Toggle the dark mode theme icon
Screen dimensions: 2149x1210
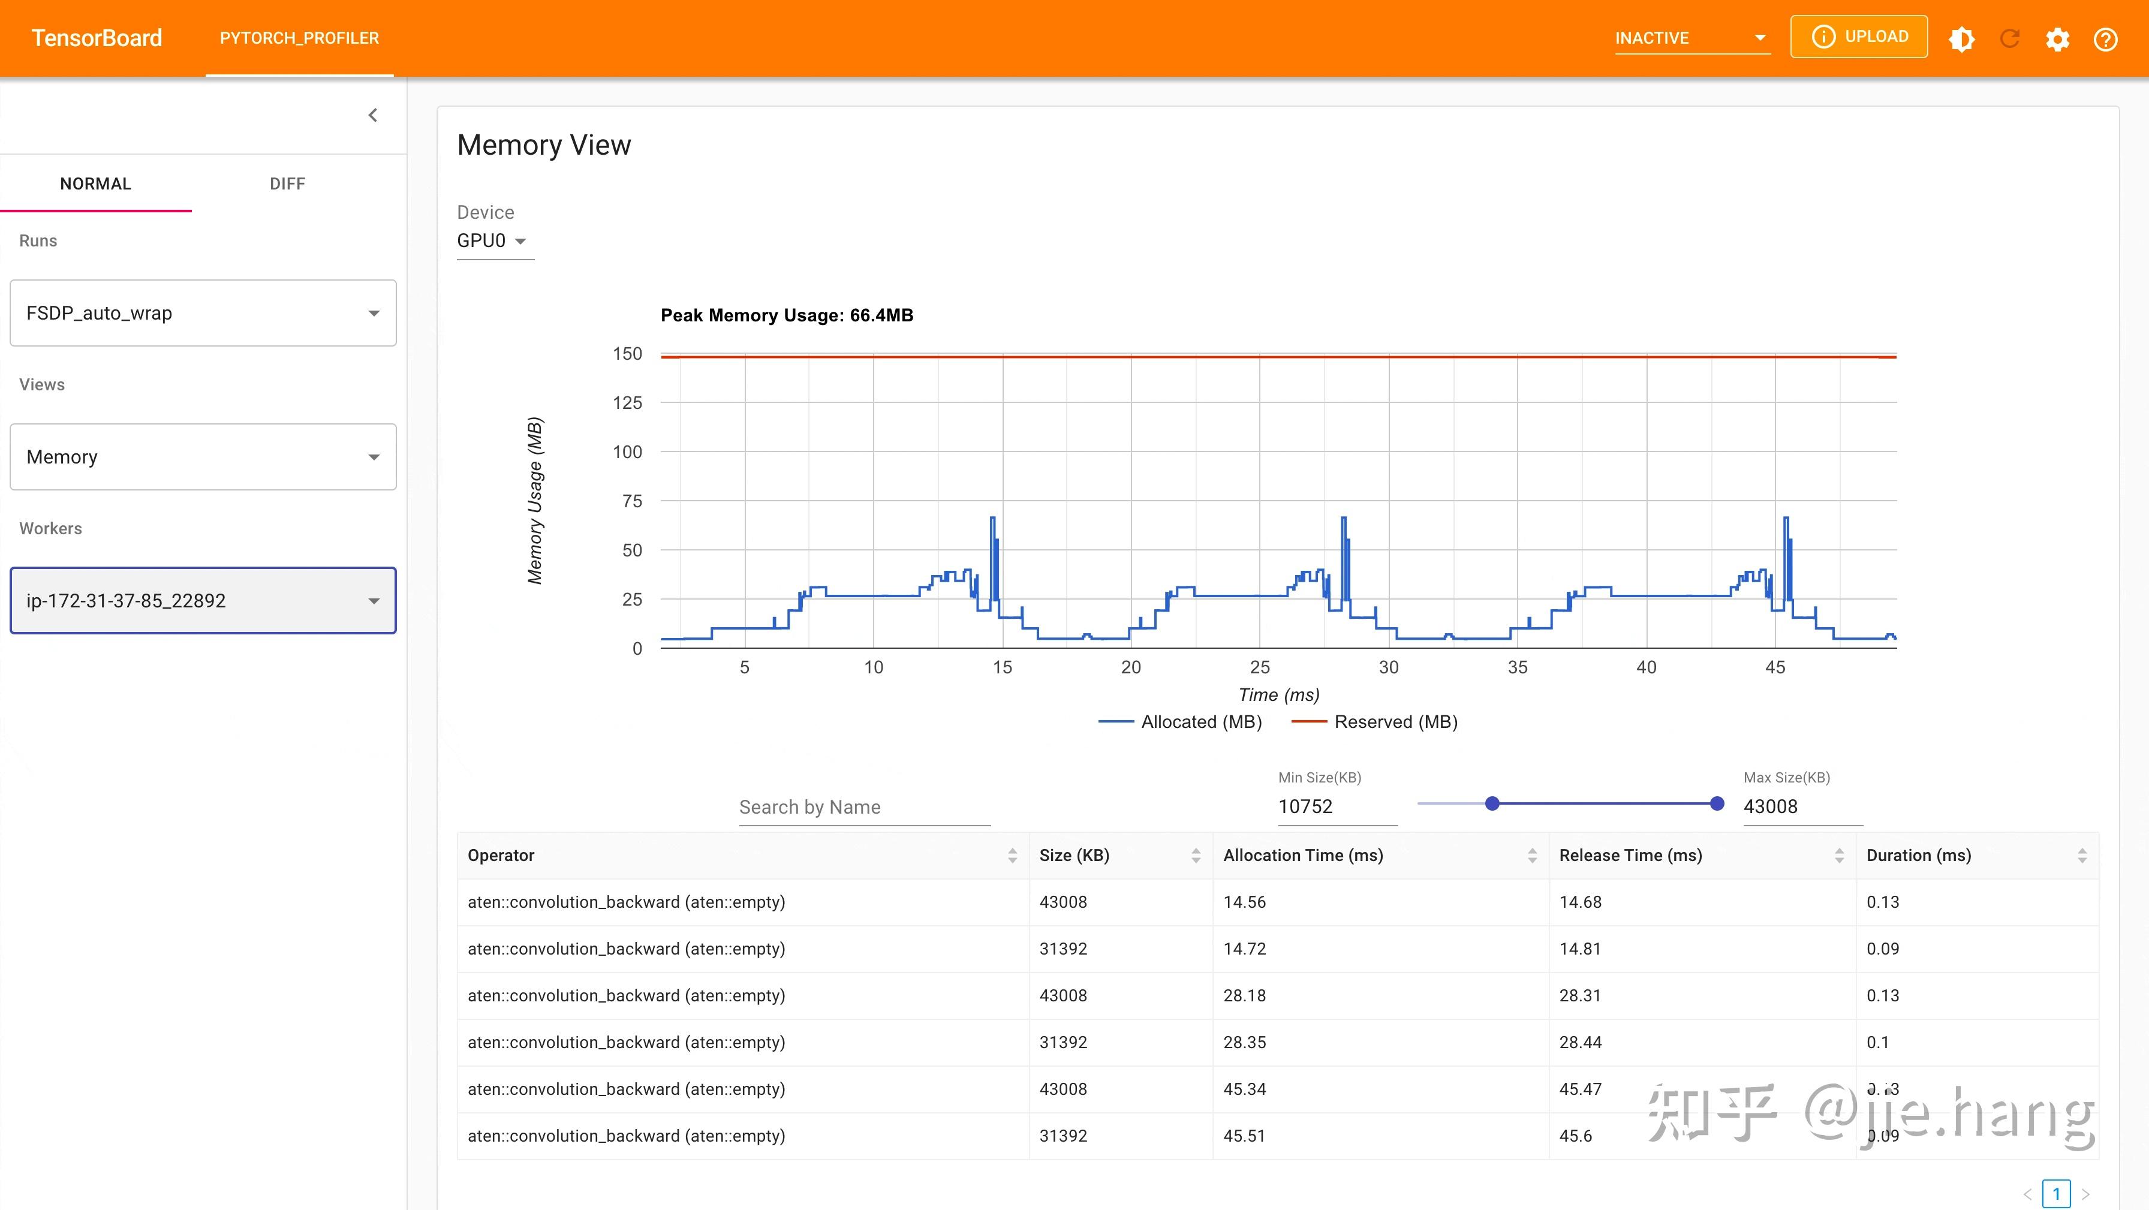[1961, 38]
